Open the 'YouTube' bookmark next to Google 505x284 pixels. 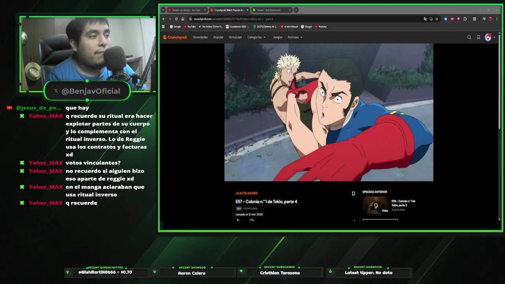[x=189, y=27]
